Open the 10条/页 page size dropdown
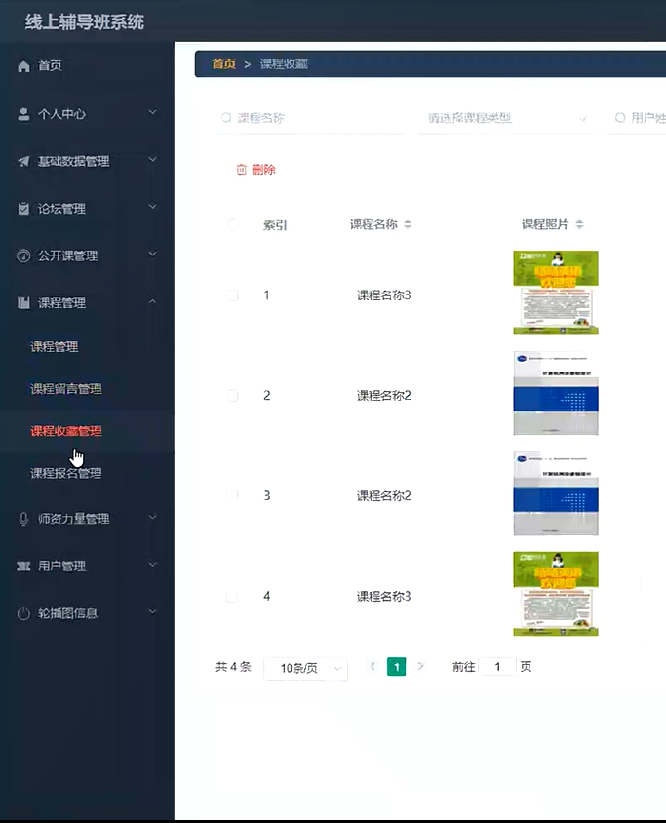 305,668
